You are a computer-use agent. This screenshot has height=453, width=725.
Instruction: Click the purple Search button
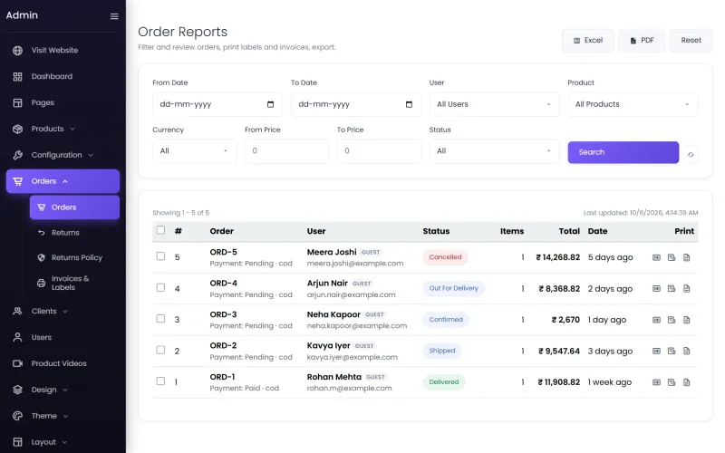tap(623, 152)
